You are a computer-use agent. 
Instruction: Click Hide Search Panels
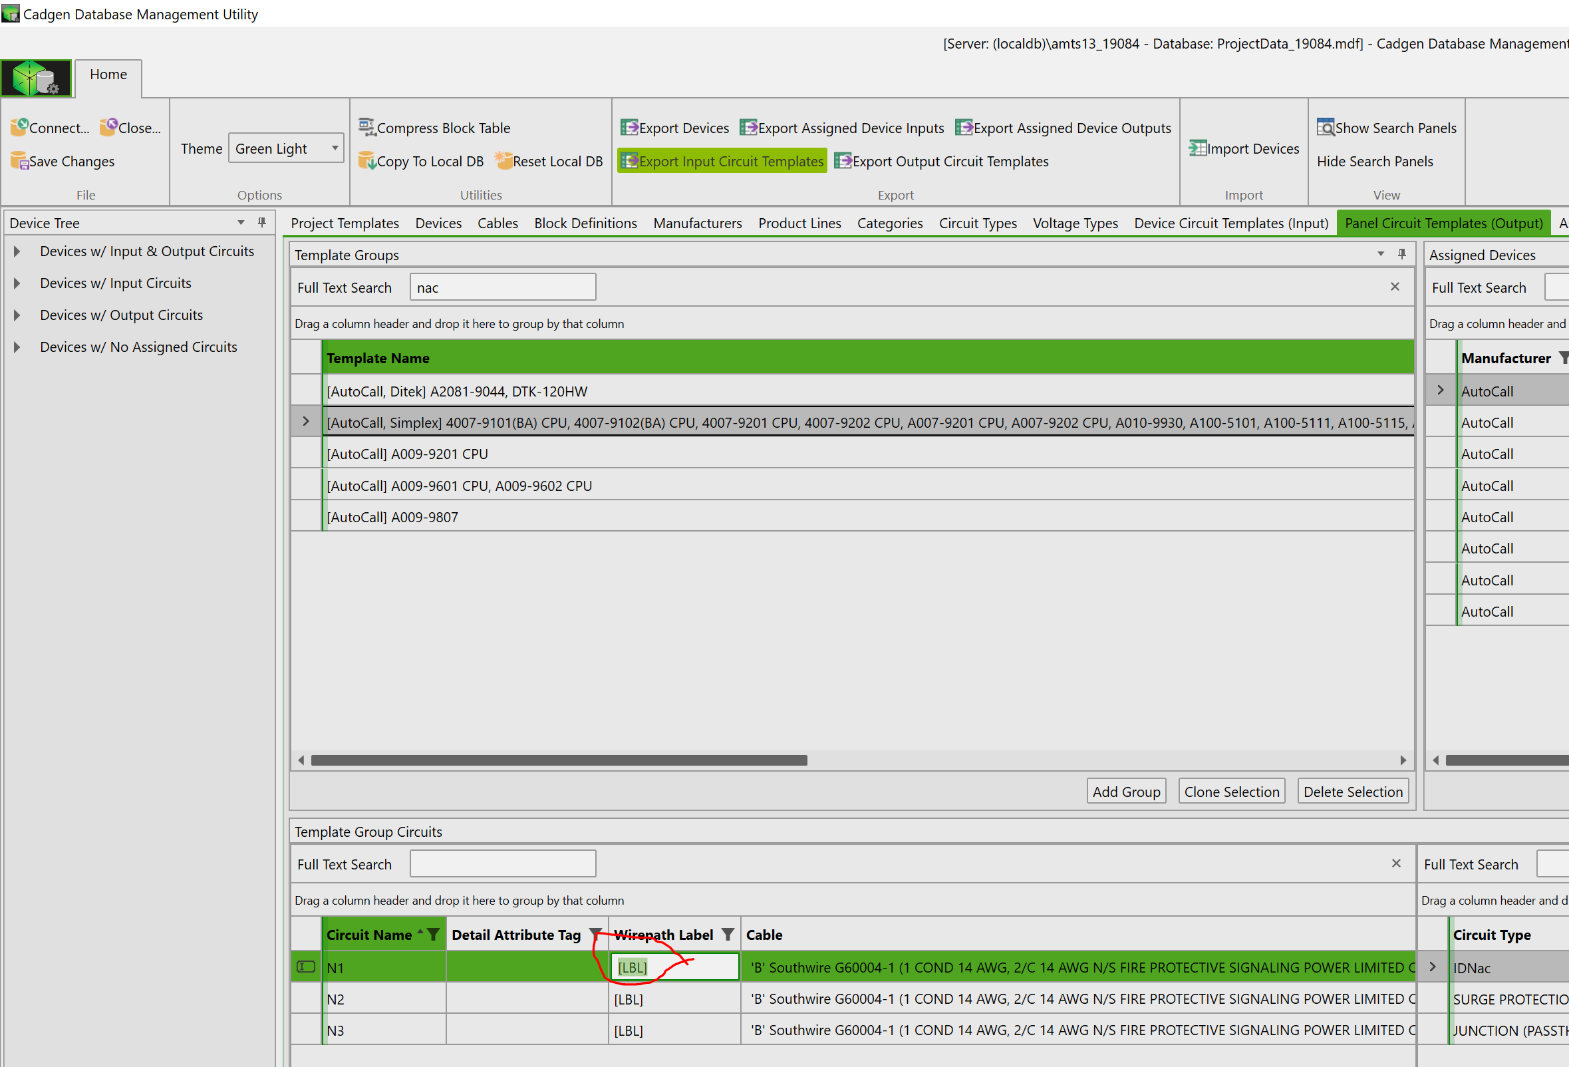click(x=1375, y=162)
